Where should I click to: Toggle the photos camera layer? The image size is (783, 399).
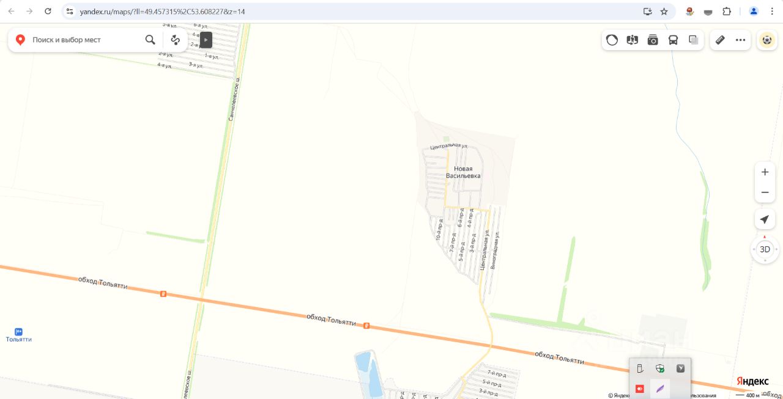(653, 40)
